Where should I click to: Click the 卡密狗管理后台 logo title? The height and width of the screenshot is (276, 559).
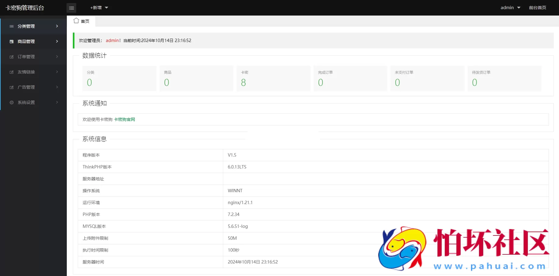25,8
